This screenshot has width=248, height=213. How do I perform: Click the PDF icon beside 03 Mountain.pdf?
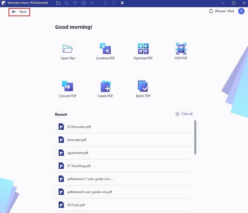tap(61, 127)
